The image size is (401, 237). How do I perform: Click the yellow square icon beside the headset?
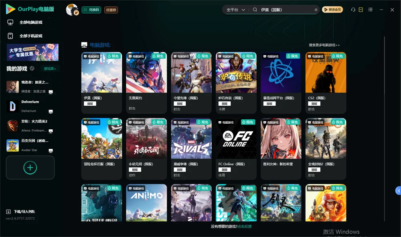tap(361, 10)
